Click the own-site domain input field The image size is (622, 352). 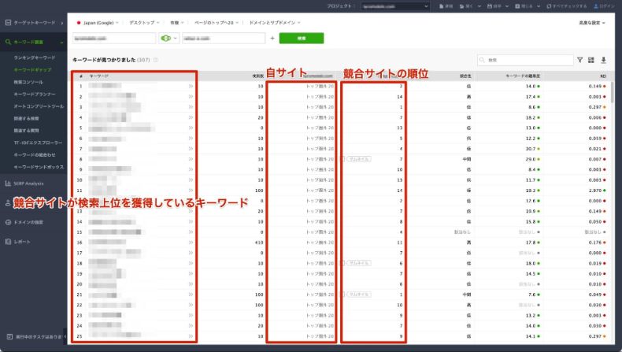(x=114, y=38)
